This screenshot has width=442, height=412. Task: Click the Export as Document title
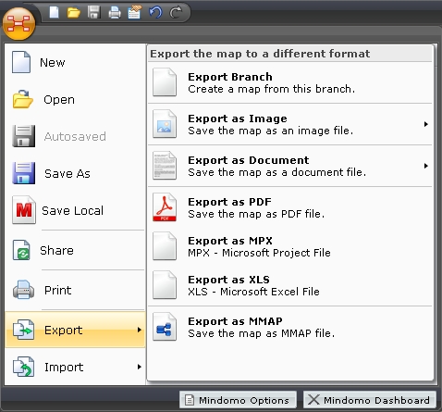(x=249, y=160)
